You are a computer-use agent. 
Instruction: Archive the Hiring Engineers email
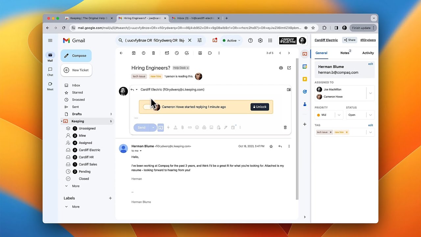point(134,53)
